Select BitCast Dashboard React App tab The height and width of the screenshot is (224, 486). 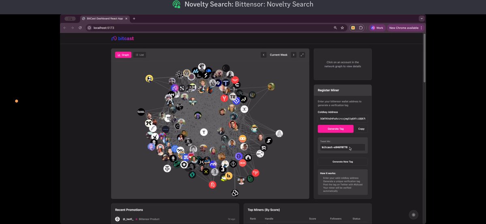[104, 18]
